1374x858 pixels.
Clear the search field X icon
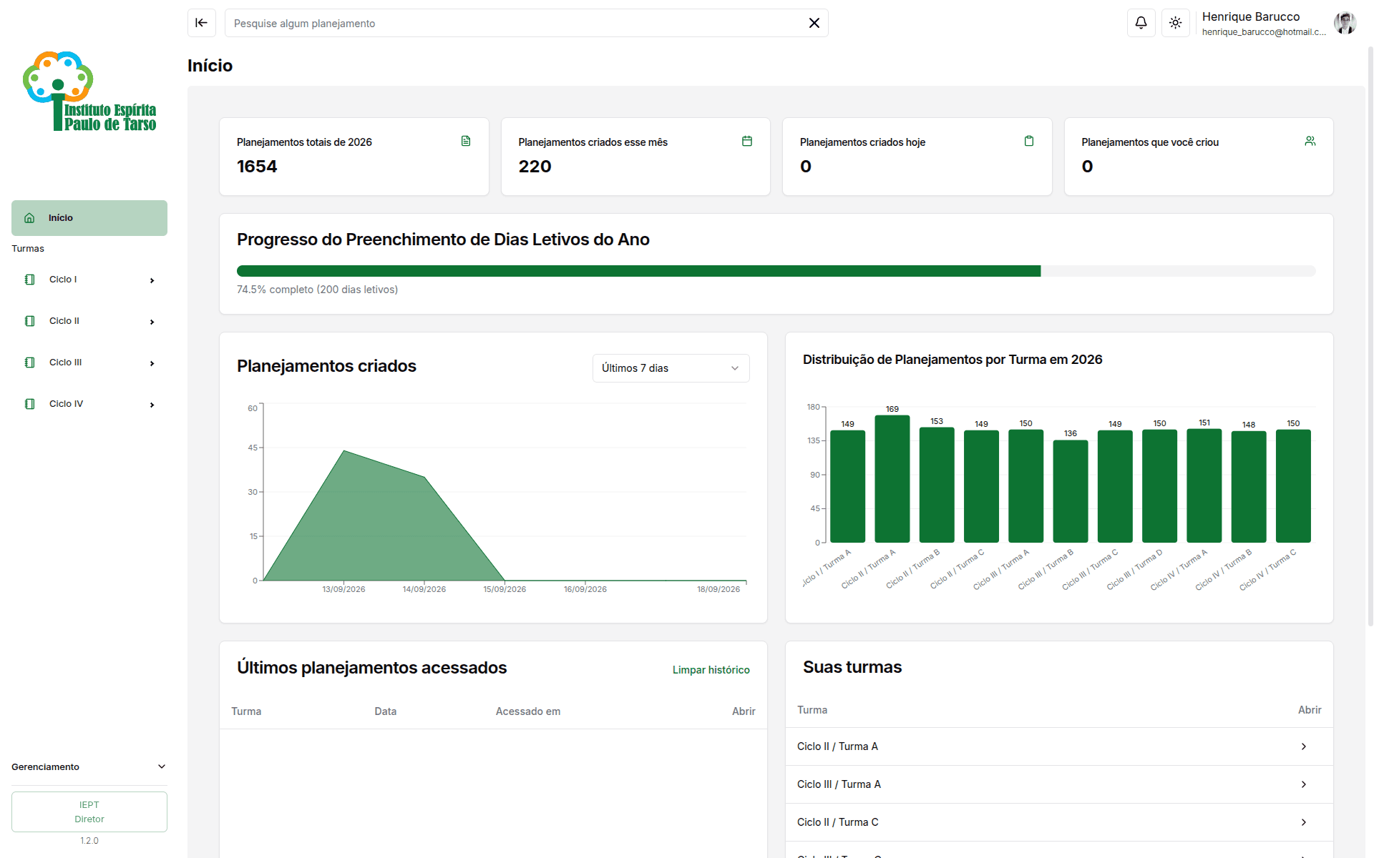[x=814, y=23]
